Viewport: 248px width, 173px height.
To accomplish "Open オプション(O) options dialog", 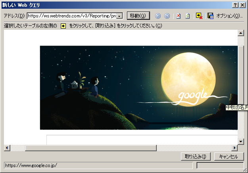I will (229, 16).
